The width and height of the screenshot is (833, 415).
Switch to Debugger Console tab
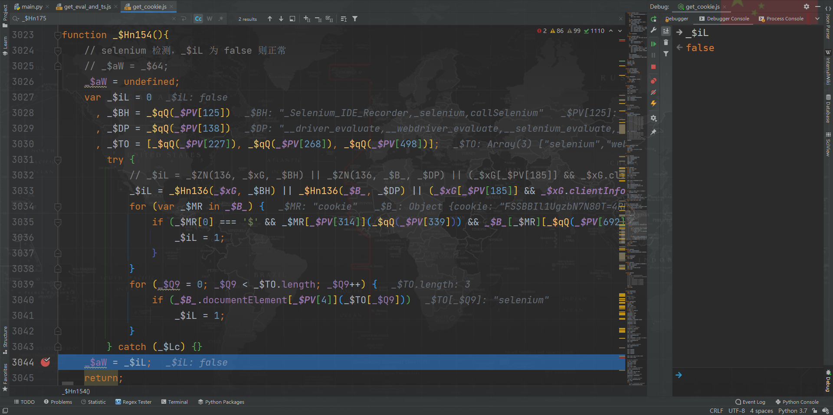724,19
